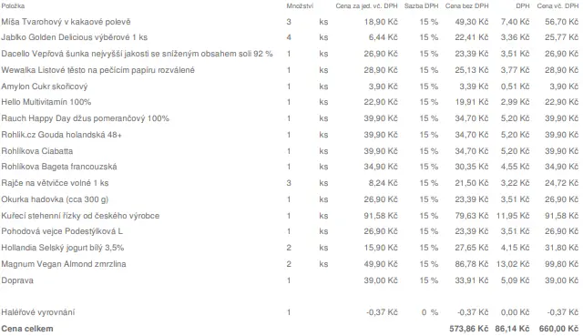Click Kuřecí stehenní řízky item name
Screen dimensions: 583x336
(x=80, y=216)
